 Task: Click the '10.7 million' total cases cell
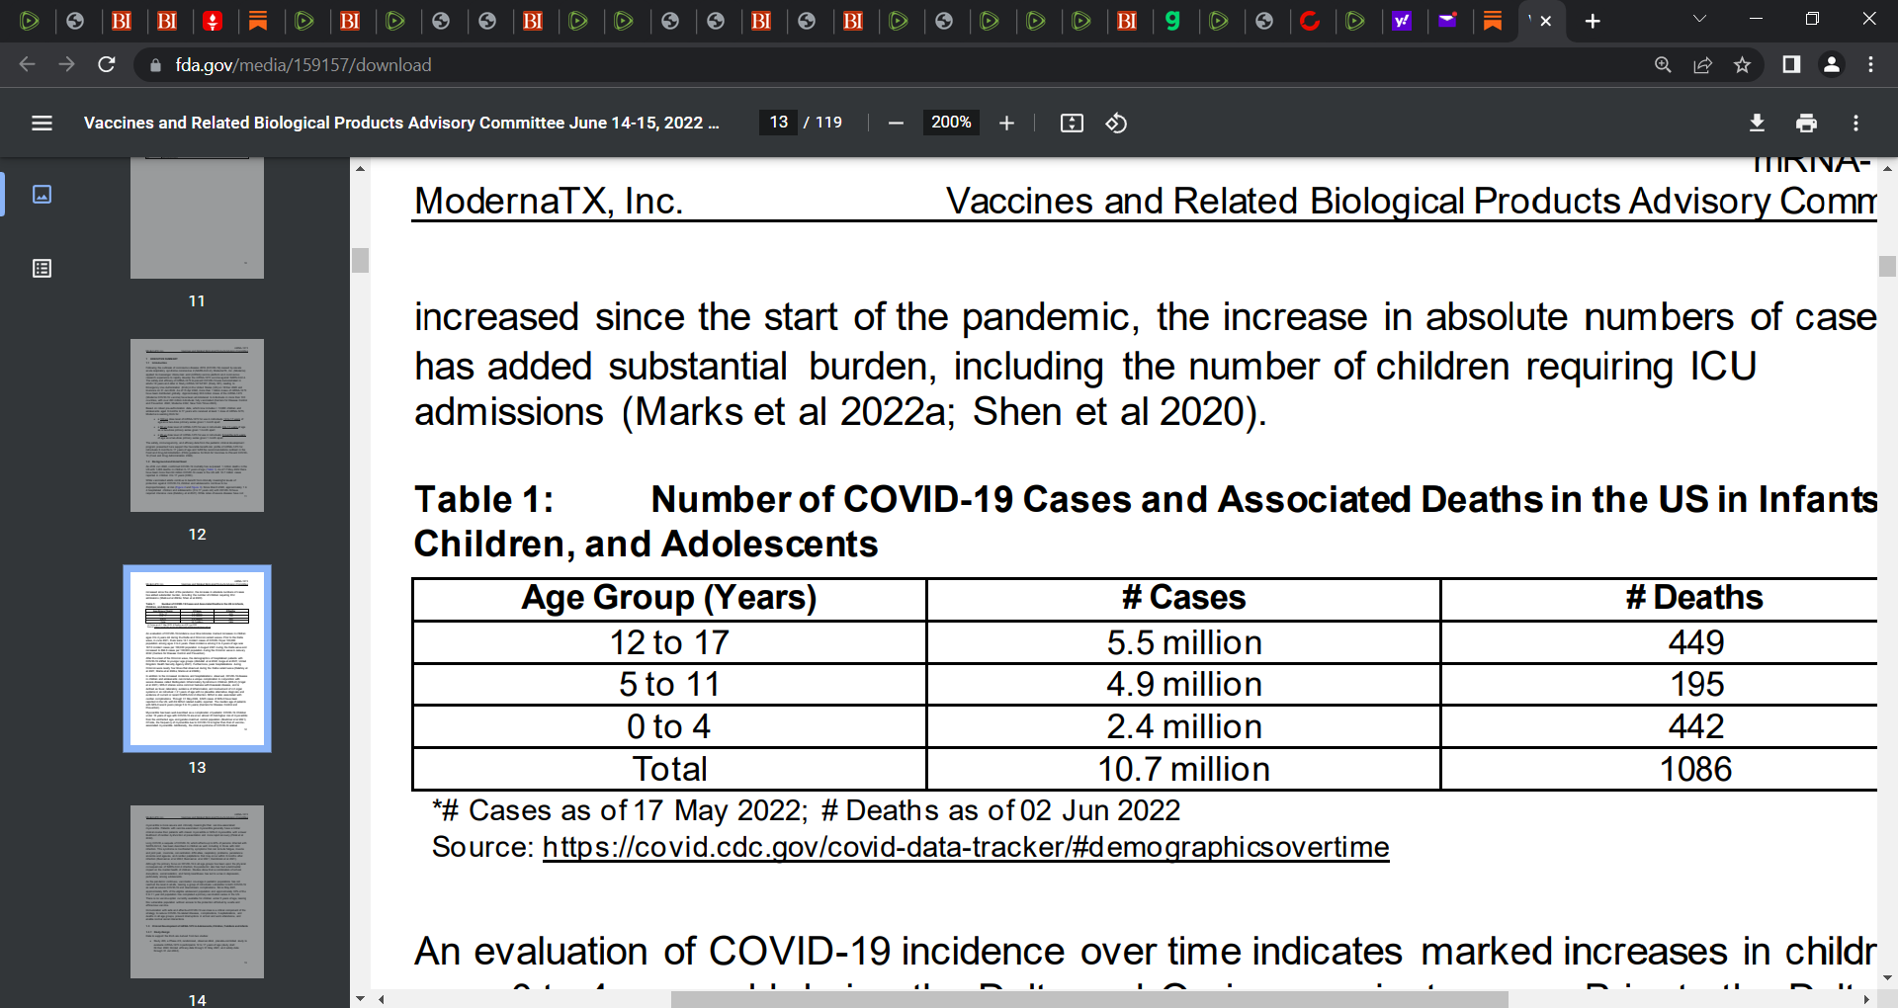tap(1183, 769)
